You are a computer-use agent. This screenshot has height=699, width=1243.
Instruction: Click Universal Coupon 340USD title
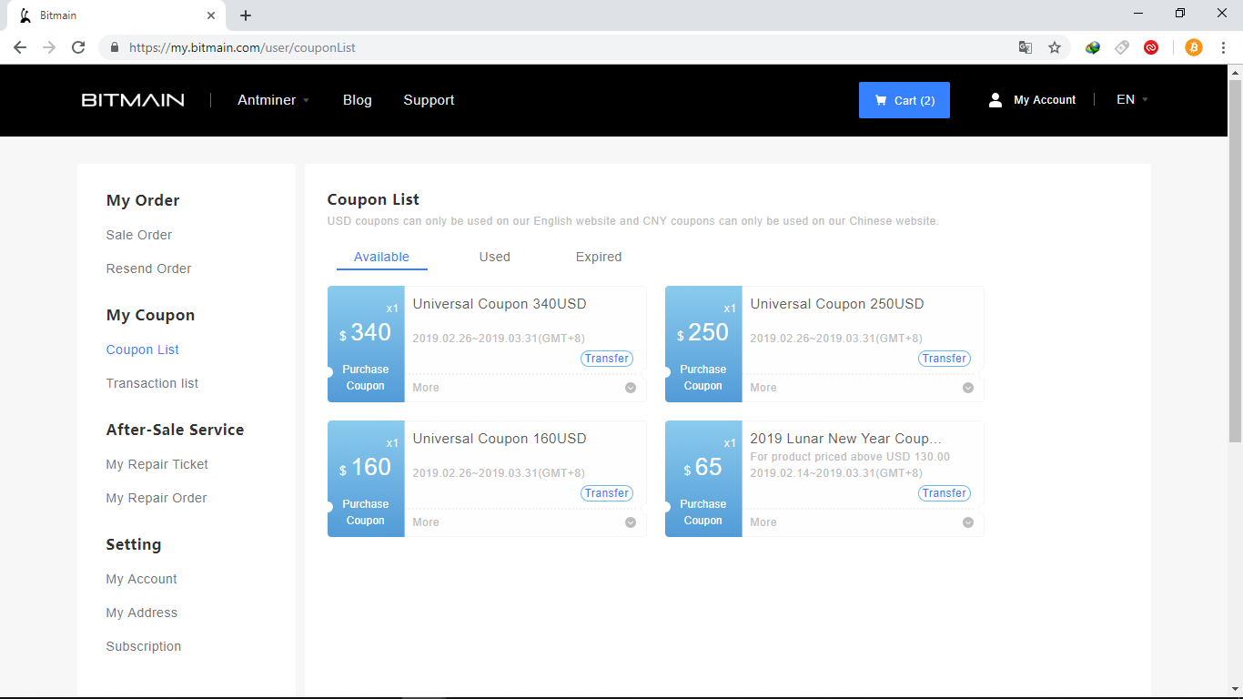pos(500,304)
